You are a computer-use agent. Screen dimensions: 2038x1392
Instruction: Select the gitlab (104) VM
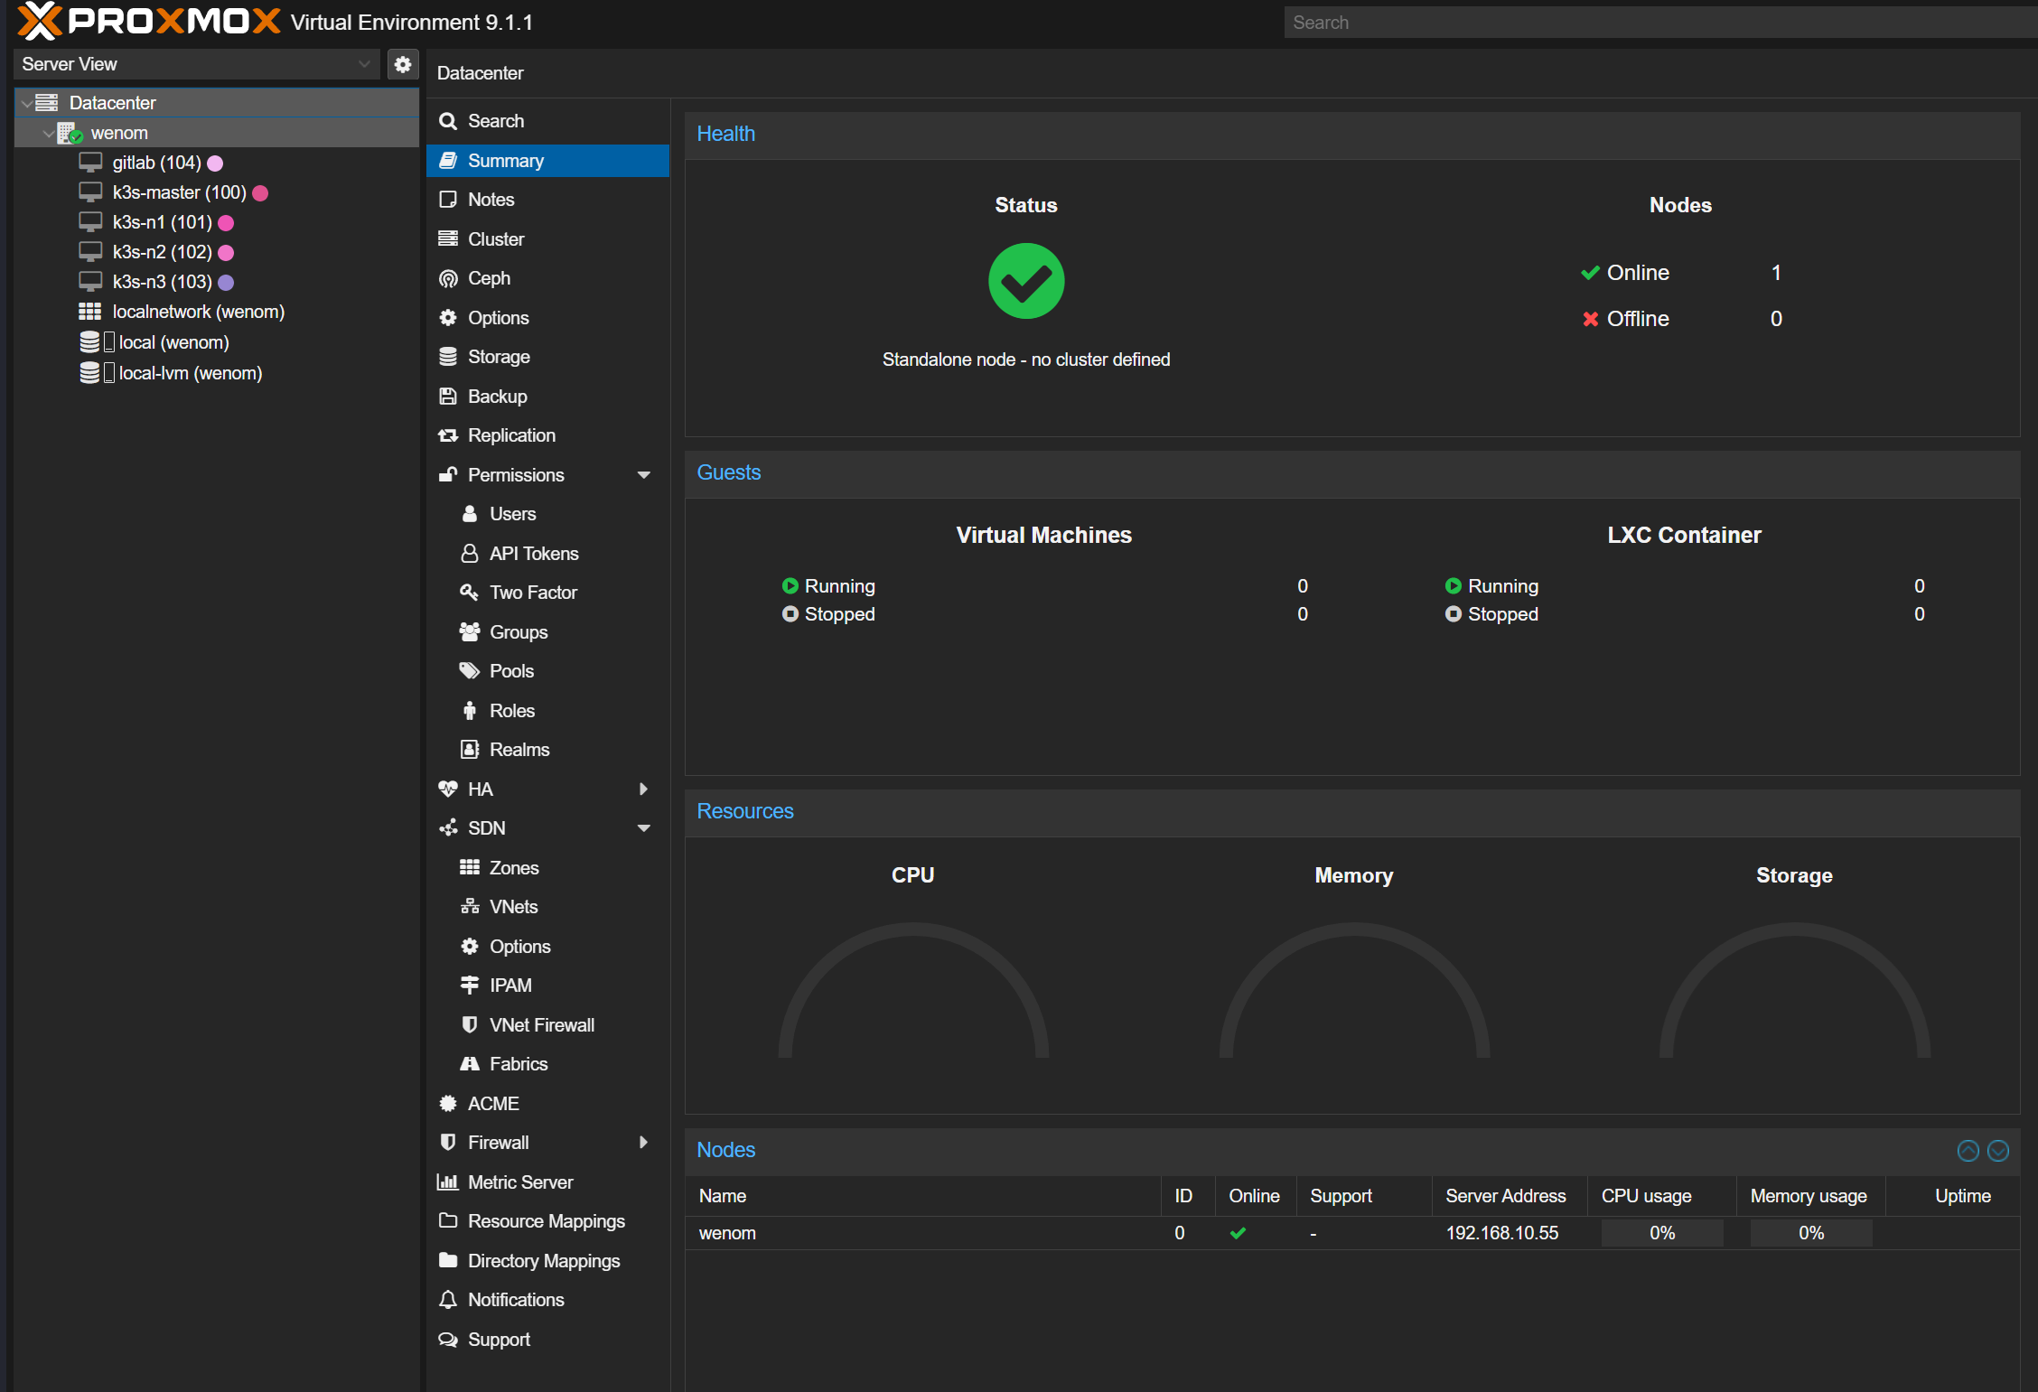(x=156, y=163)
